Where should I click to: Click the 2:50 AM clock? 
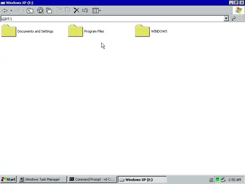[x=235, y=180]
